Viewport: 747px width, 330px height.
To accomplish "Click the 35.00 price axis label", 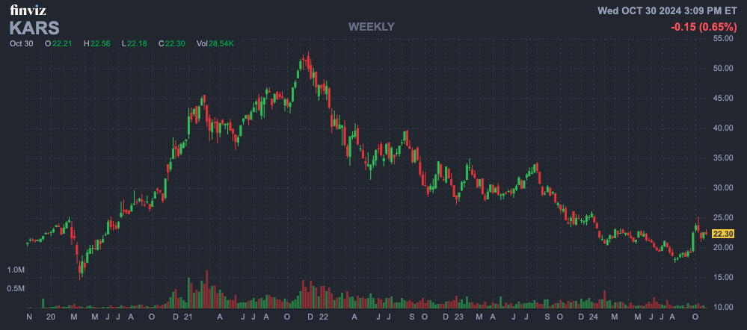I will (724, 158).
